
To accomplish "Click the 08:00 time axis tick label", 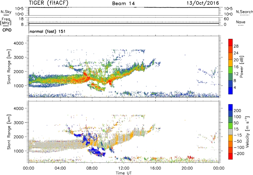I will (92, 168).
